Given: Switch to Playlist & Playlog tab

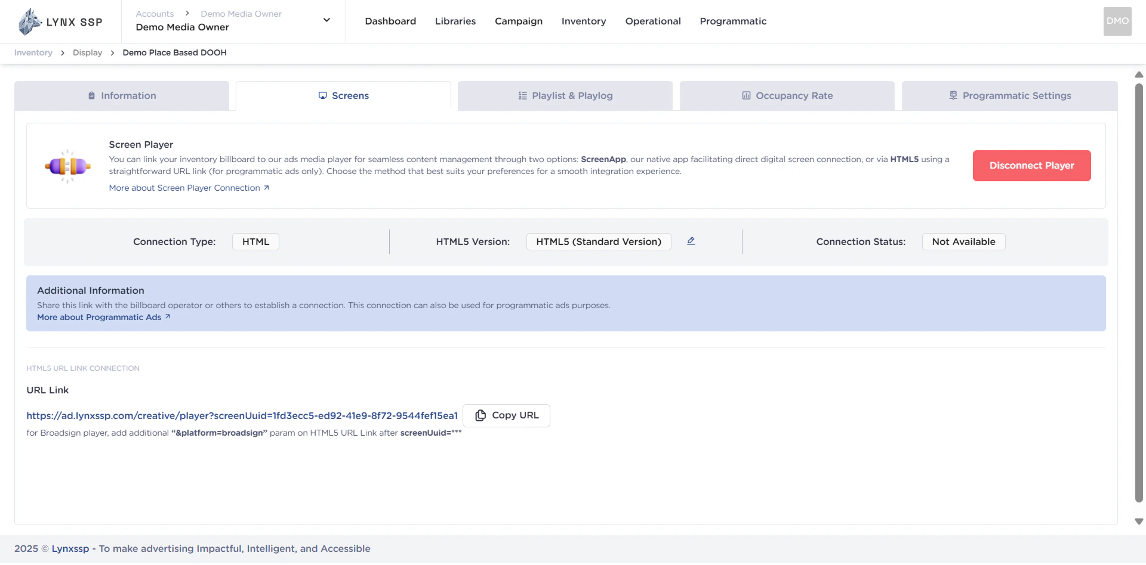Looking at the screenshot, I should (565, 96).
